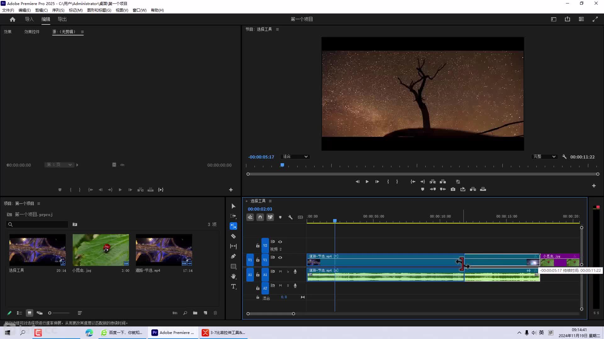Open 序列(S) menu
Screen dimensions: 604x339
point(58,10)
